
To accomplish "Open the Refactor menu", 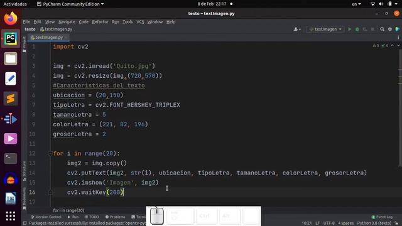I will 100,22.
